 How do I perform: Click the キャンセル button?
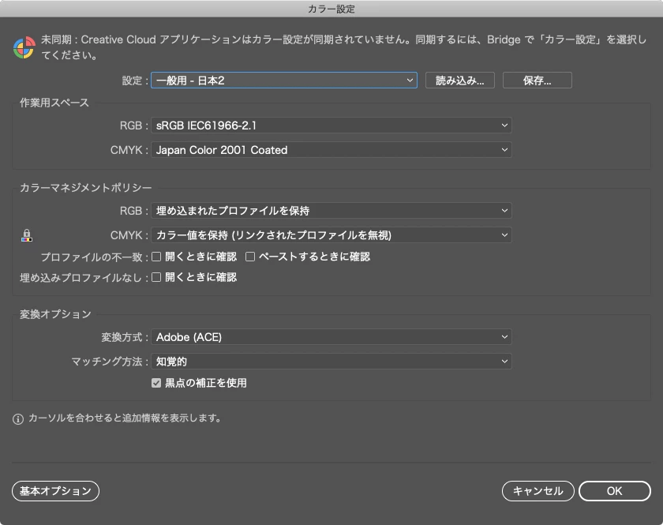point(538,491)
